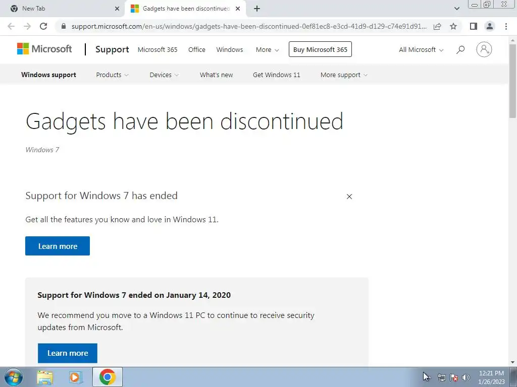Click 'Gadgets have been discontinued' heading

184,121
